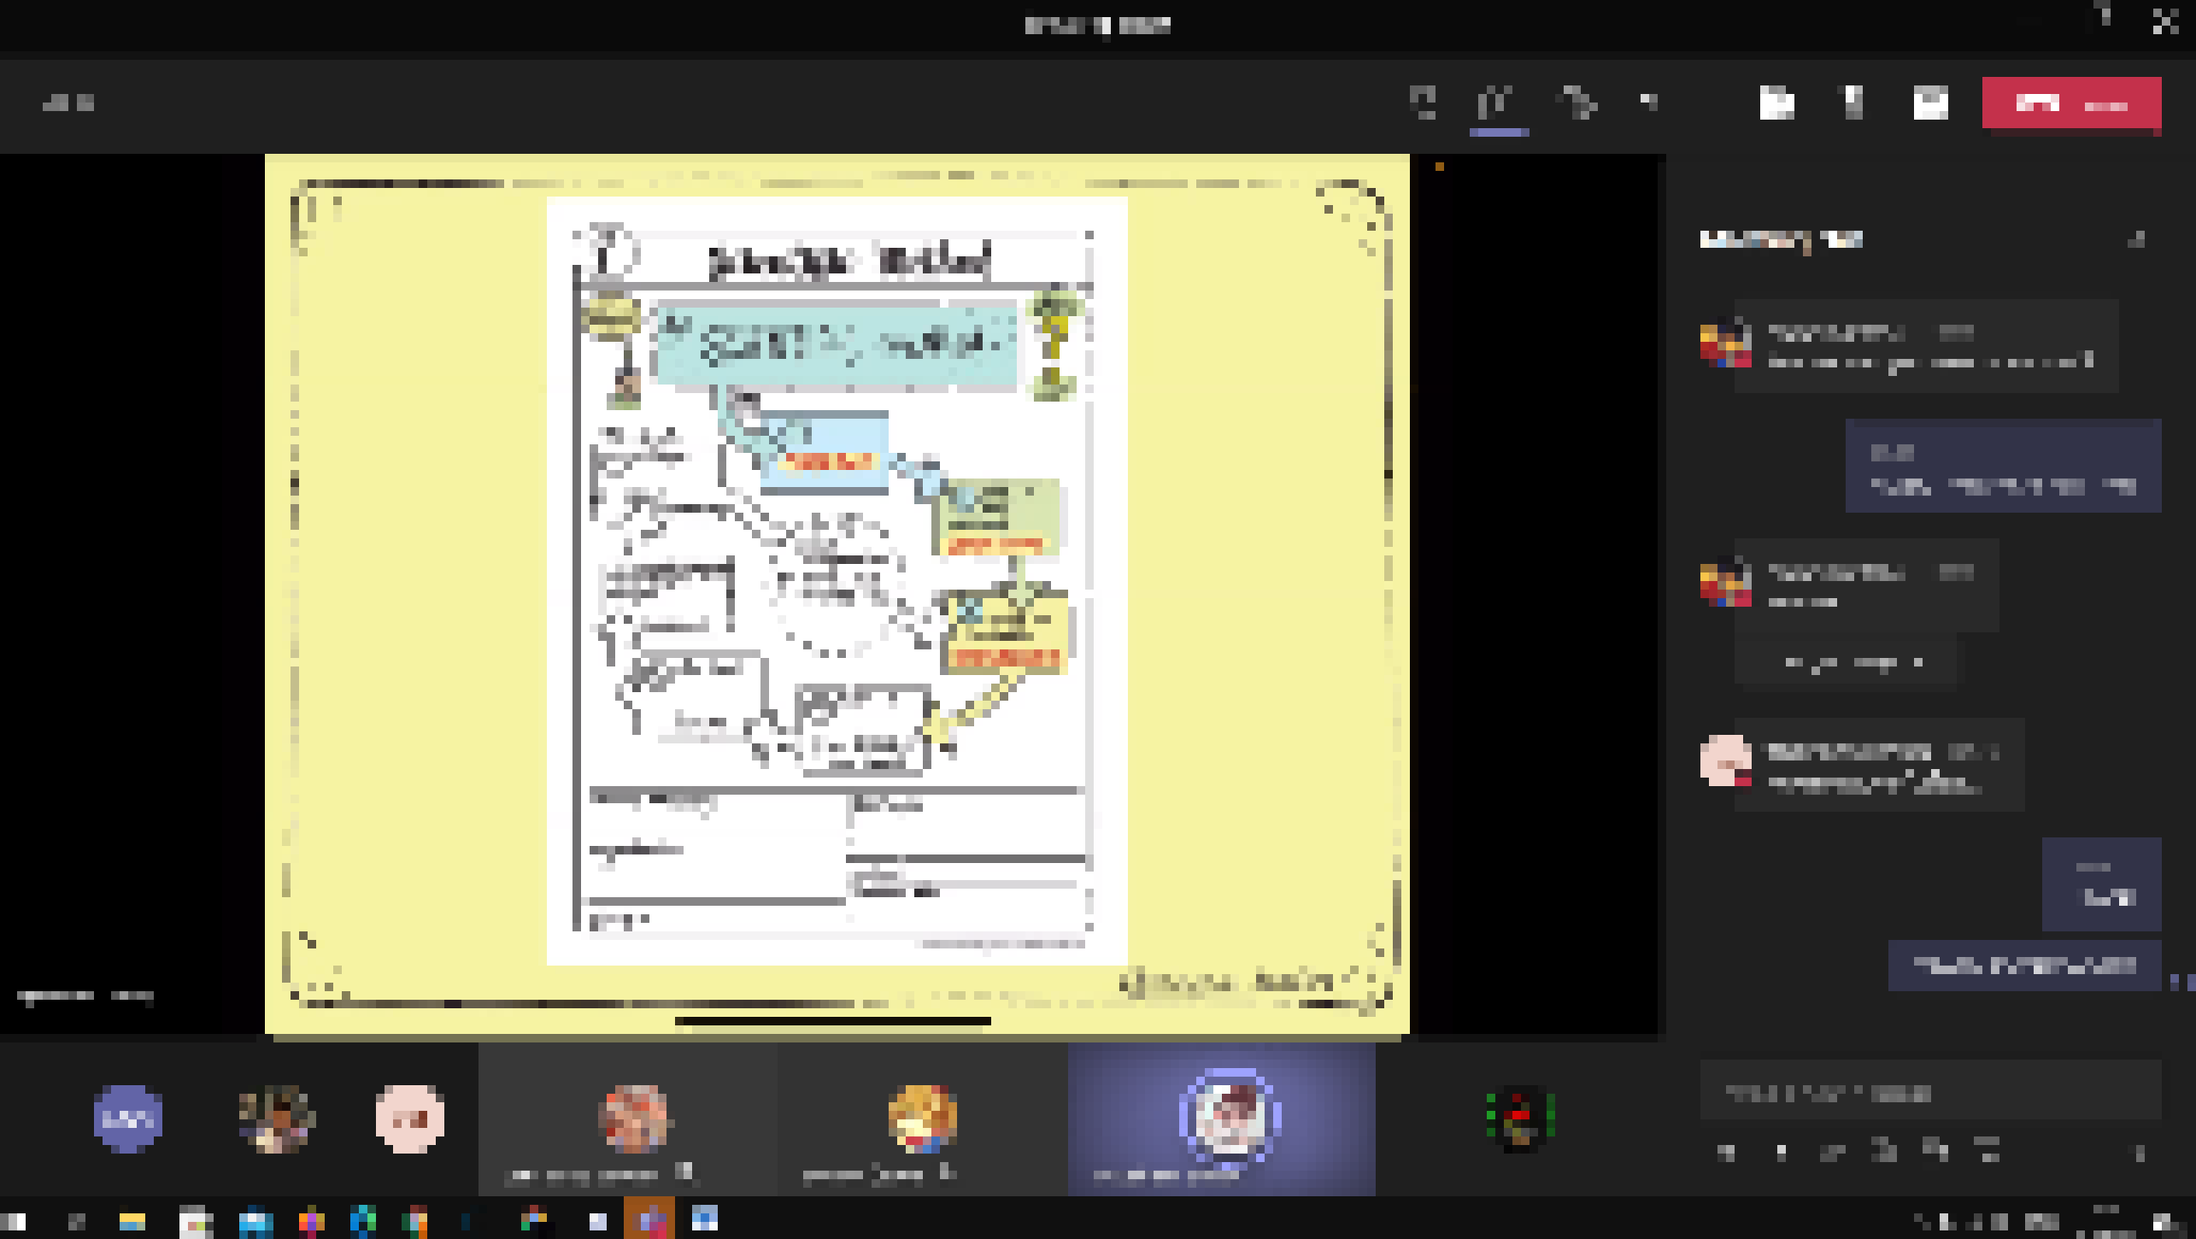The width and height of the screenshot is (2196, 1239).
Task: Send the chat message with arrow icon
Action: tap(2140, 1153)
